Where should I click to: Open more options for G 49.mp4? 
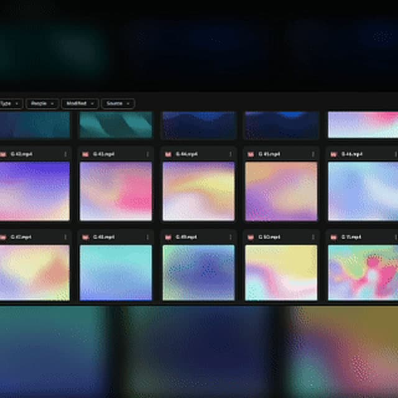[x=231, y=237]
